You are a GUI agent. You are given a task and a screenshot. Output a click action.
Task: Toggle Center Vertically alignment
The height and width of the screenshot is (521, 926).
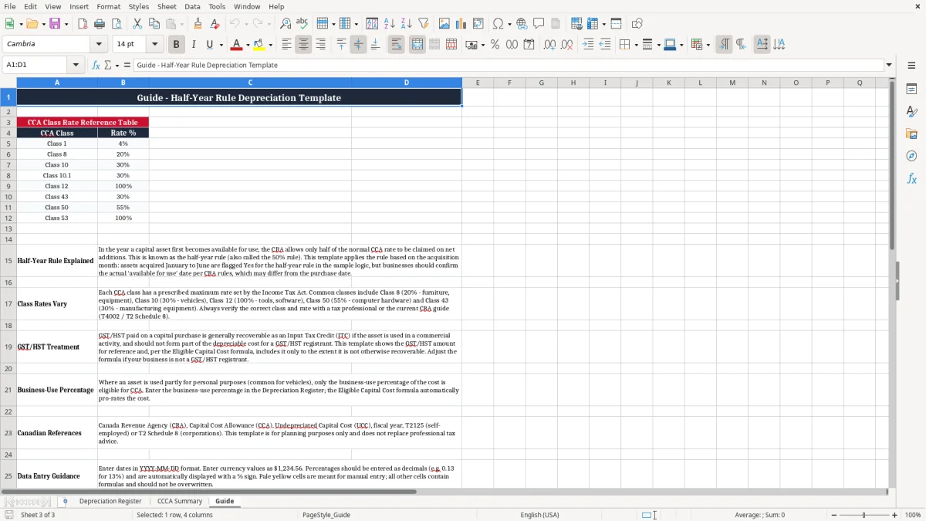point(358,45)
